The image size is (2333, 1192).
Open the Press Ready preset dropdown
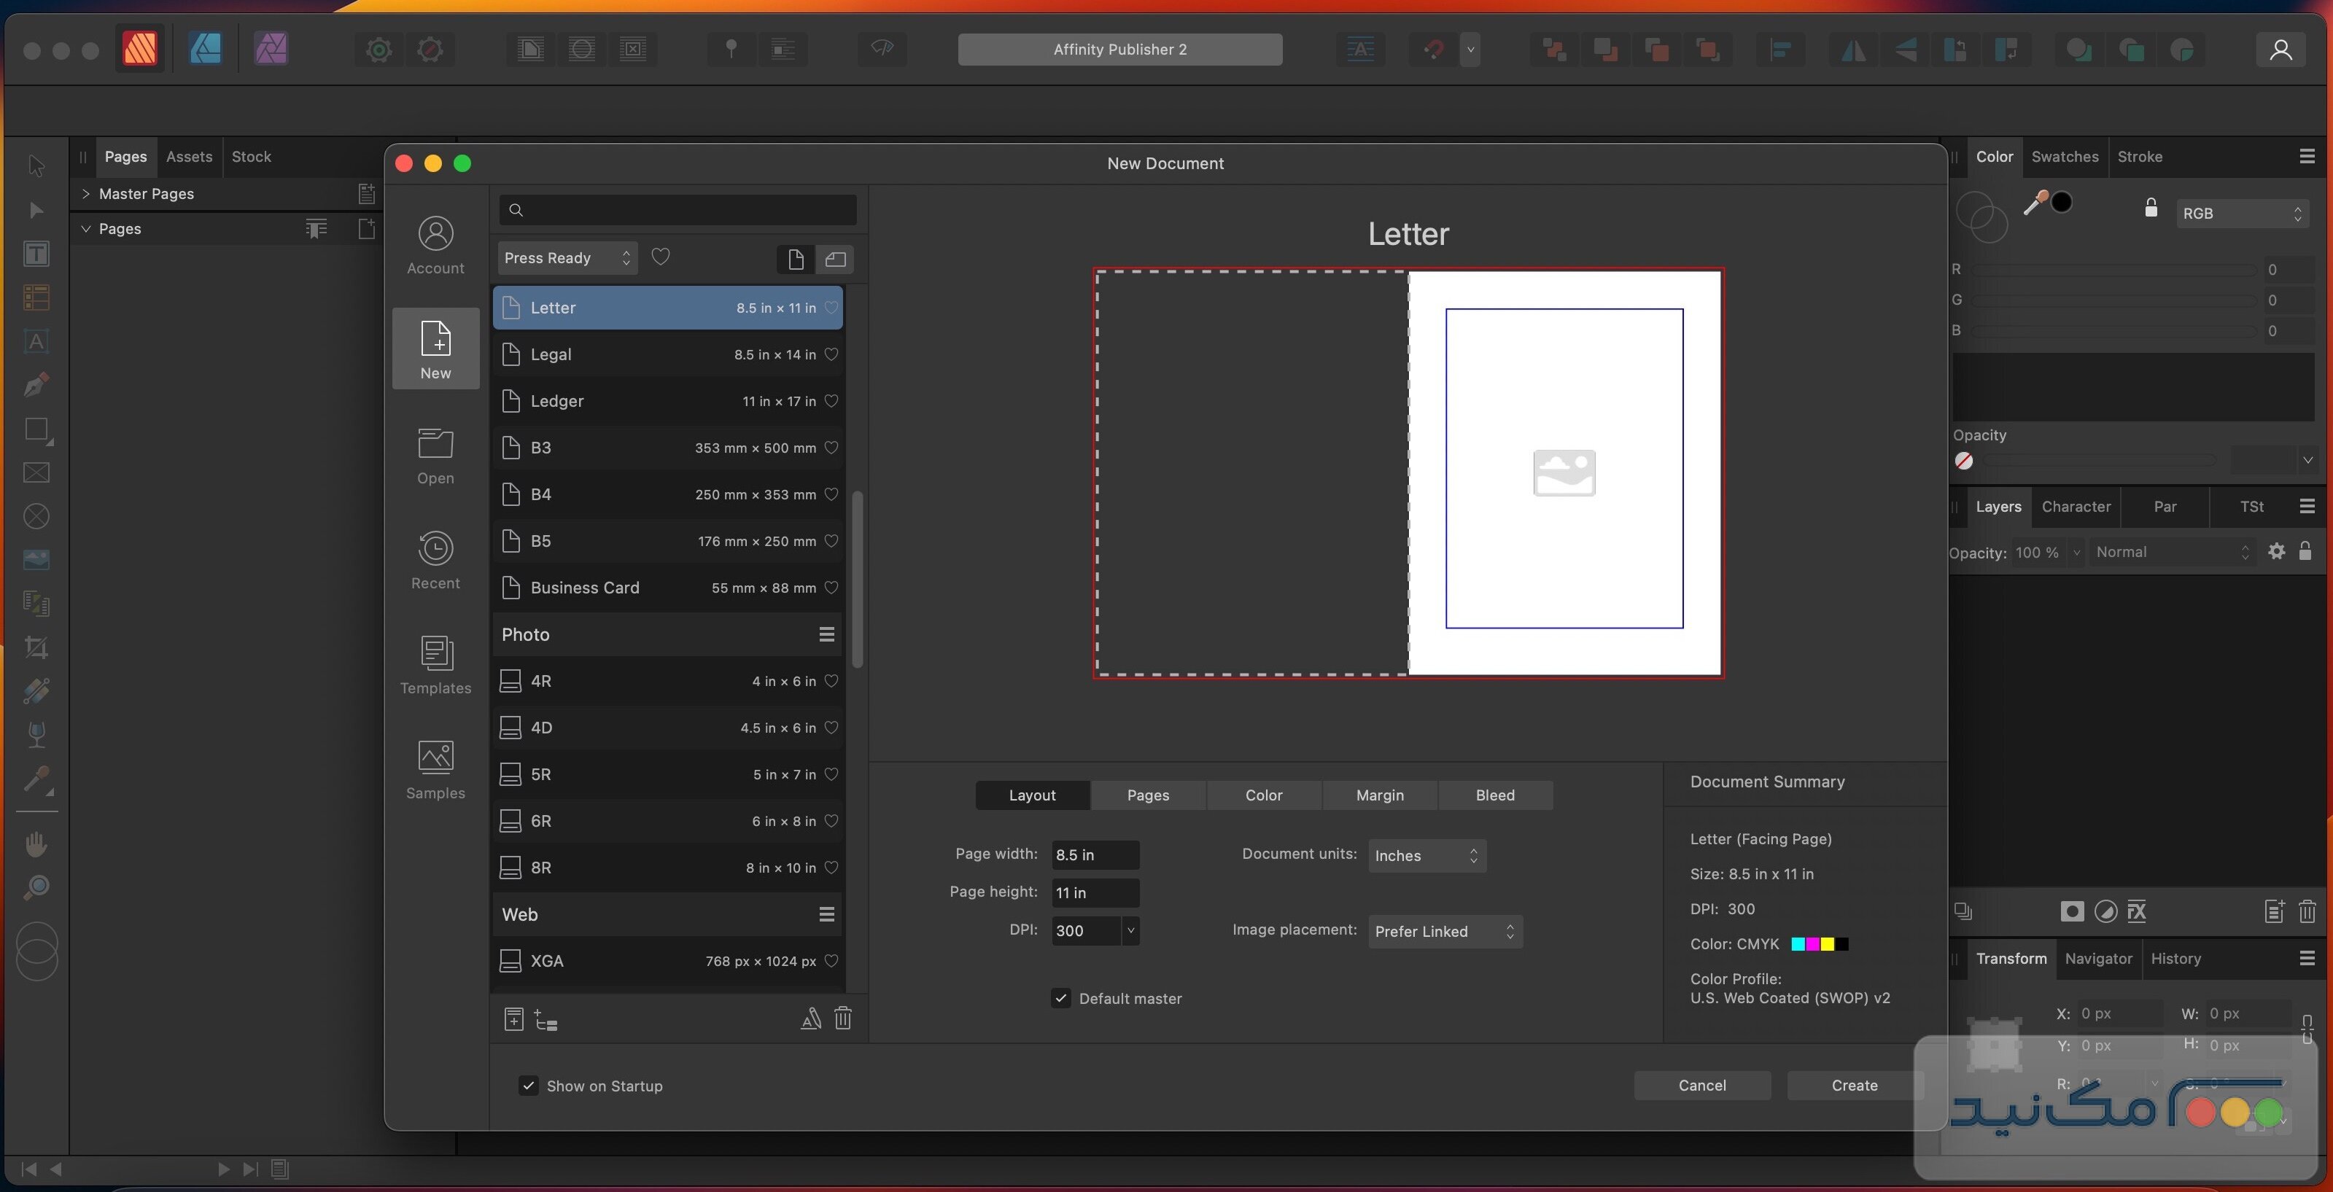pos(566,258)
